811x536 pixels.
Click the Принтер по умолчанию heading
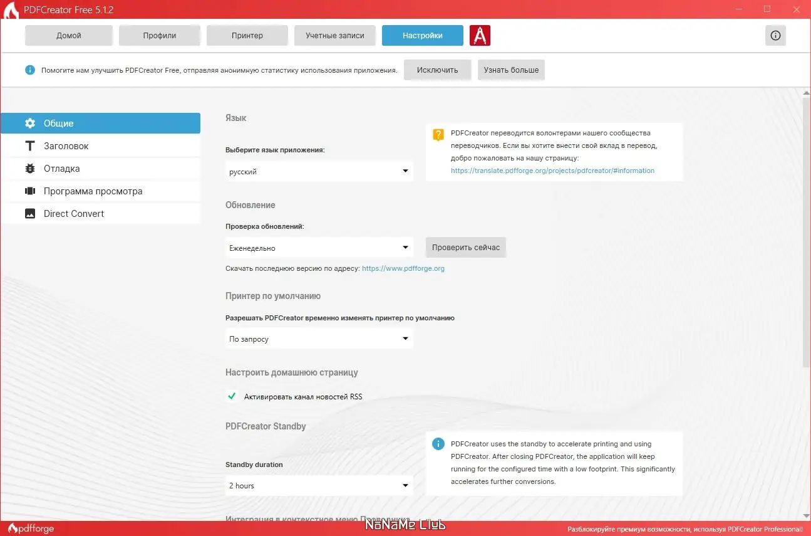[x=273, y=296]
